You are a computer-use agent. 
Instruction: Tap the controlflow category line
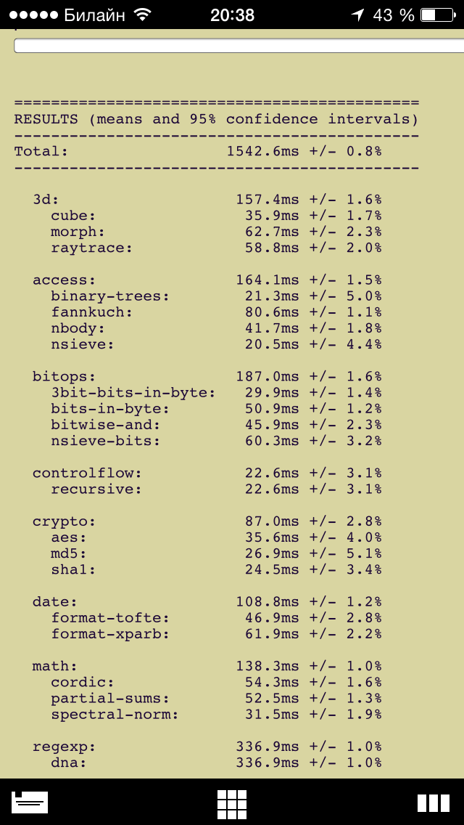pyautogui.click(x=207, y=473)
